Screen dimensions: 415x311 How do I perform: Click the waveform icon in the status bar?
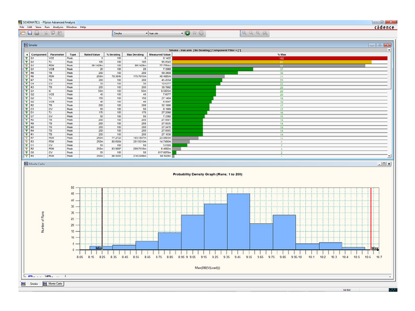[x=393, y=290]
